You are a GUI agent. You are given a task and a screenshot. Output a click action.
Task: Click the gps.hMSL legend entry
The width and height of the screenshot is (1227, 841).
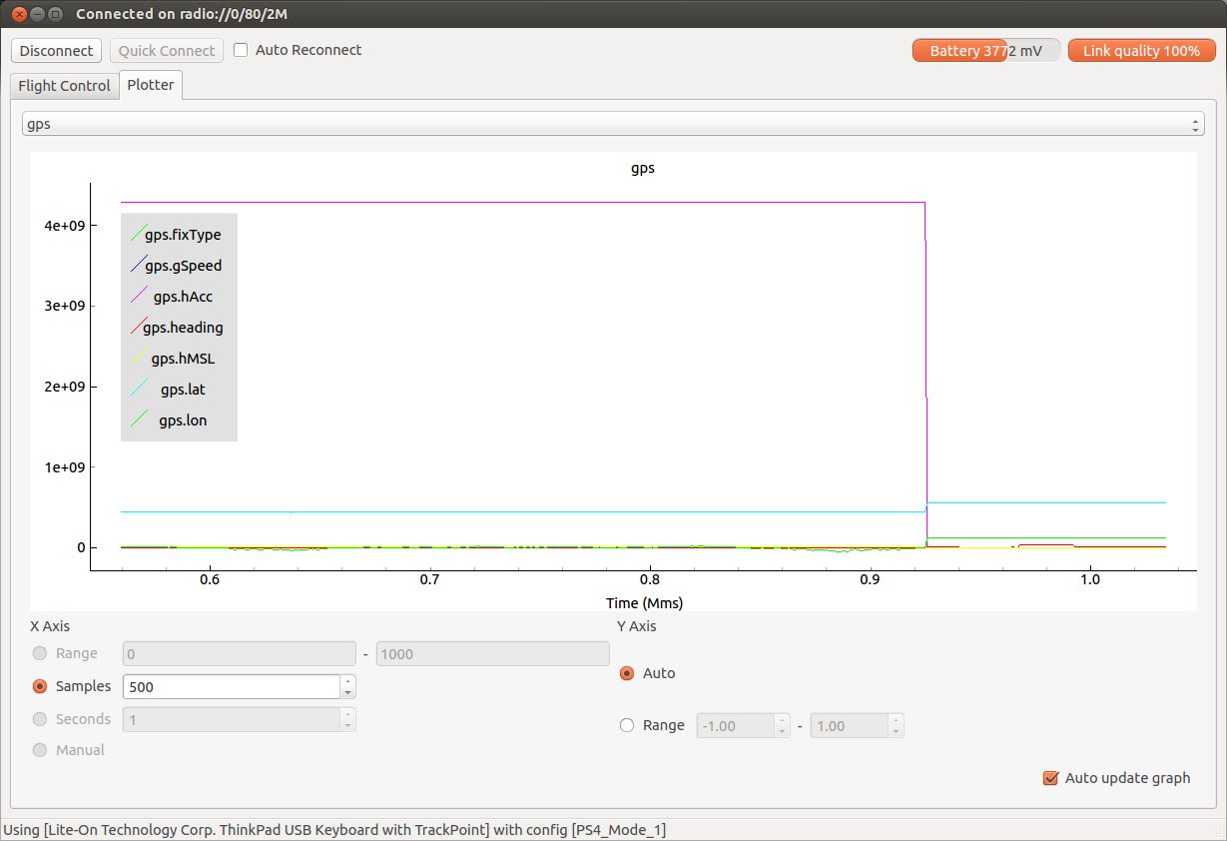(183, 359)
